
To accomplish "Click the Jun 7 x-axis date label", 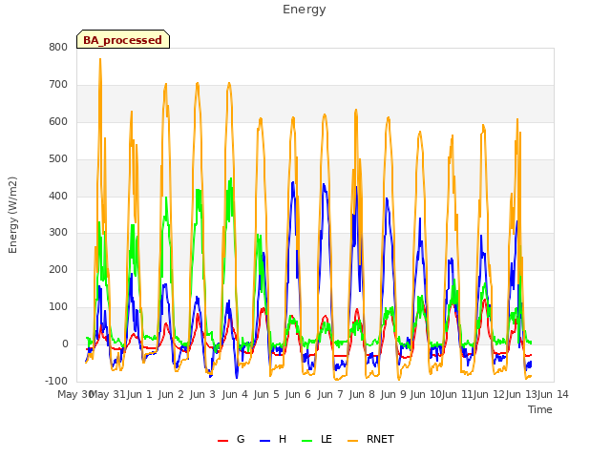I will coord(330,394).
